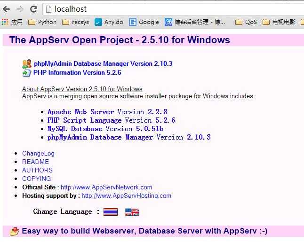Switch language with the English flag
The image size is (304, 242).
point(132,212)
